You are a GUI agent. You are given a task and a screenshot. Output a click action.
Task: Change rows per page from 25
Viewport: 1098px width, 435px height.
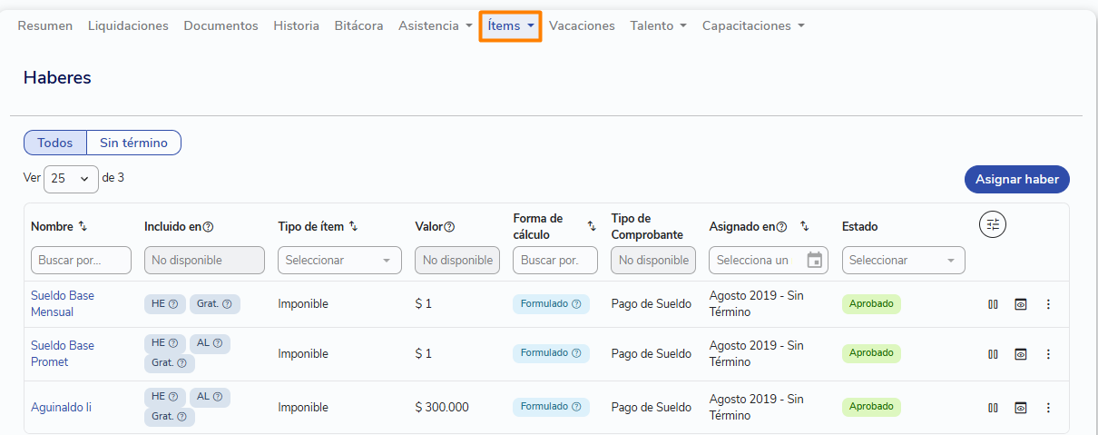tap(71, 179)
